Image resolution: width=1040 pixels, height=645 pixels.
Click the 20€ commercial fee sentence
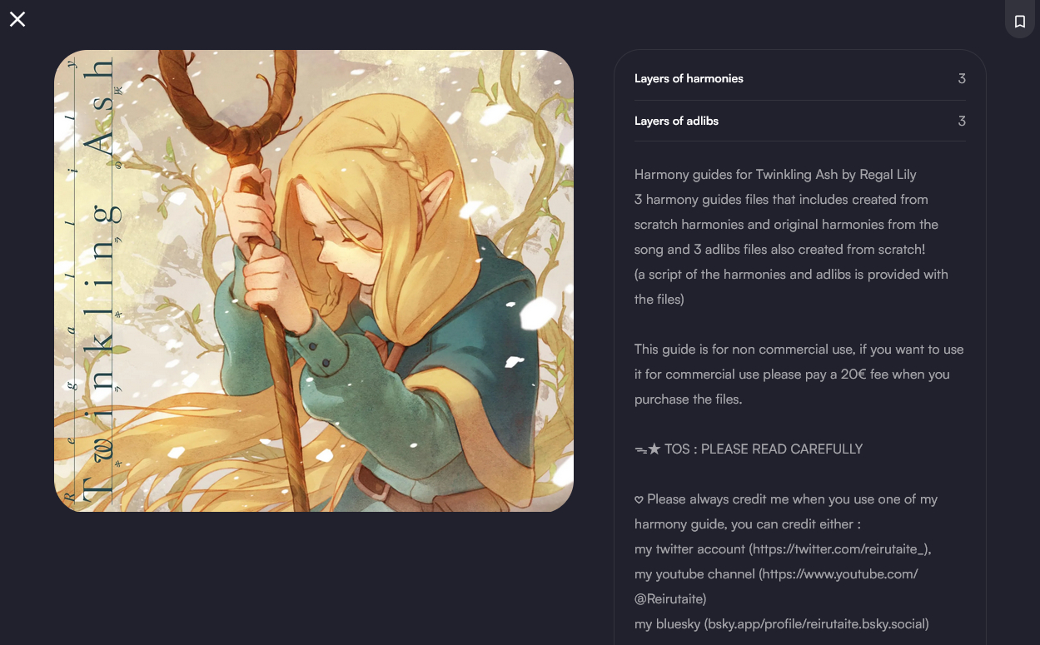tap(792, 375)
